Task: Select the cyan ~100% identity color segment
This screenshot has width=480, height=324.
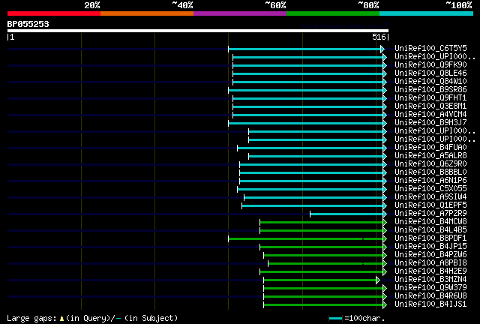Action: pos(427,13)
